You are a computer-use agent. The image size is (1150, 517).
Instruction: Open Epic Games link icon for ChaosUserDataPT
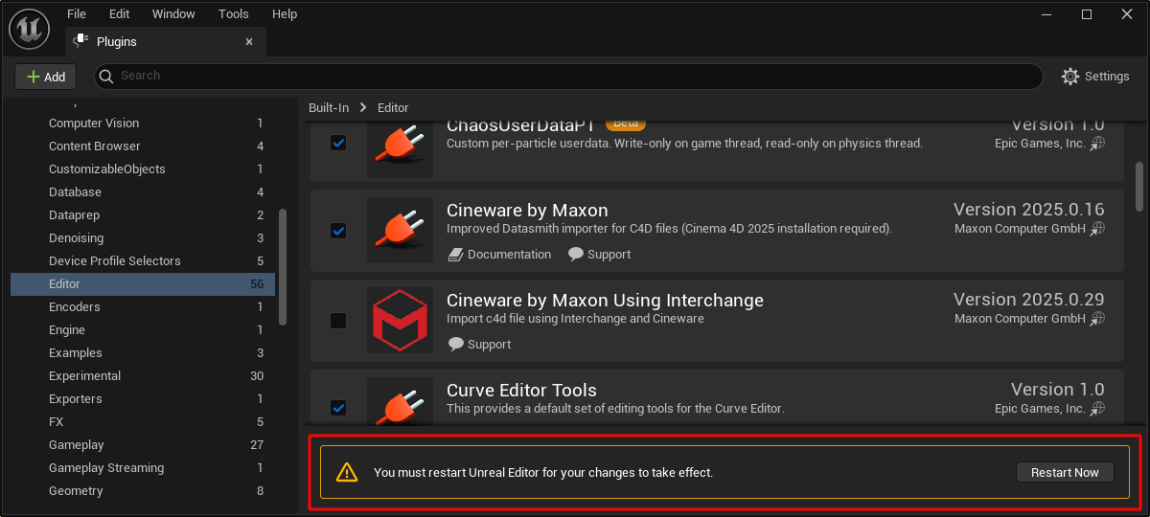1098,144
